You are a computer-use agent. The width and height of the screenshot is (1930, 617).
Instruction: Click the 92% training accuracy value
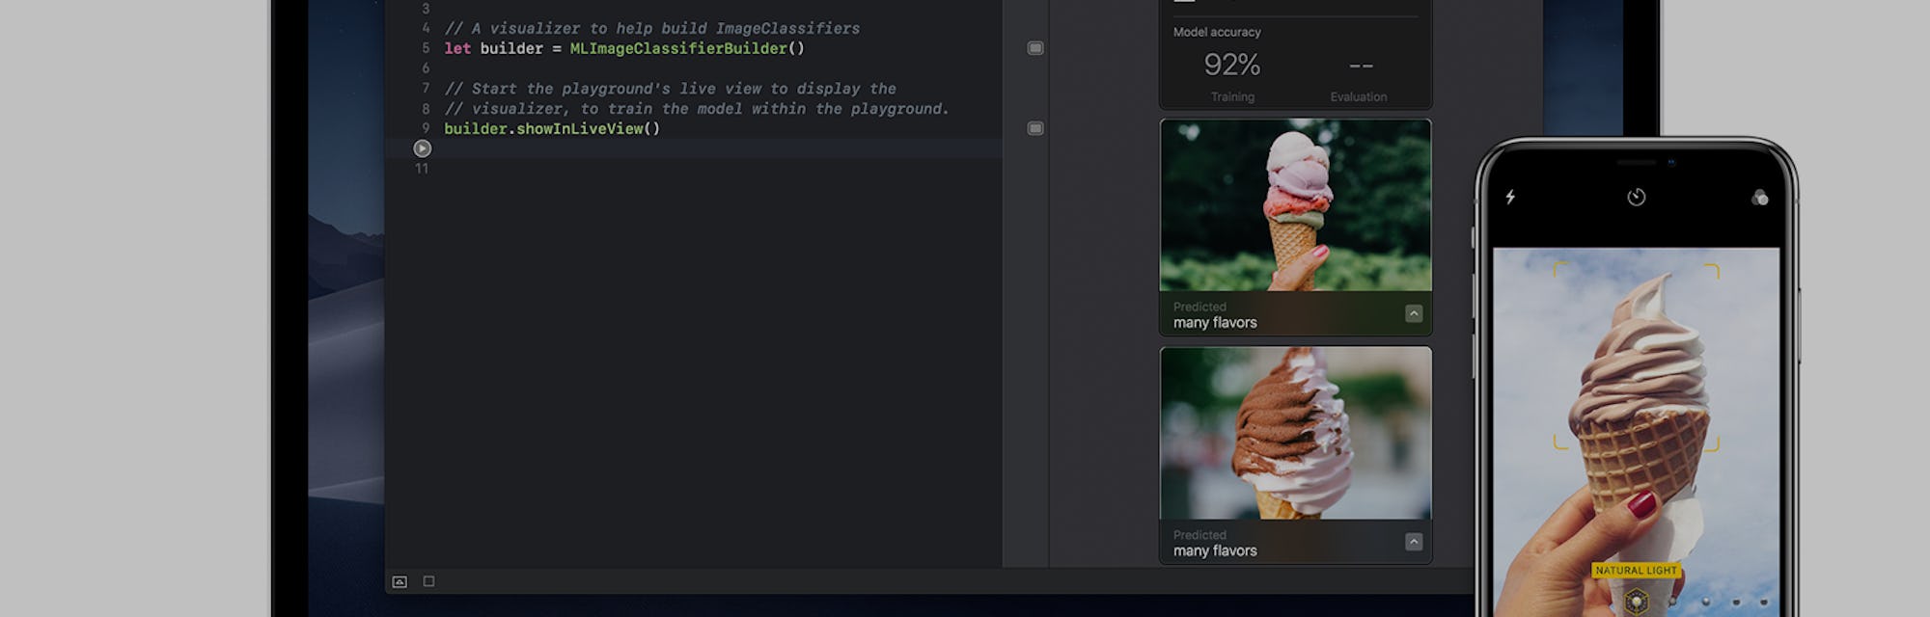pos(1232,65)
